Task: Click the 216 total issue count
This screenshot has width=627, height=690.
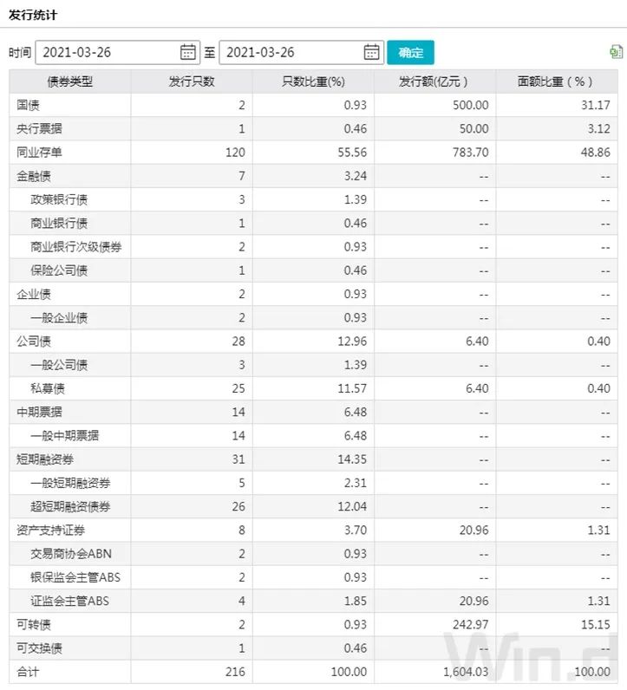Action: 235,672
